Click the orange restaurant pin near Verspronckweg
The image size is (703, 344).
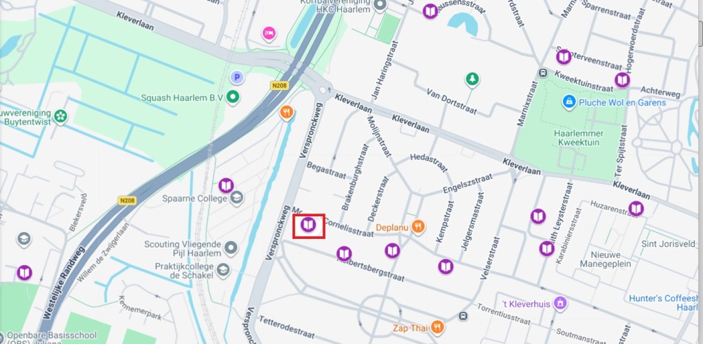point(286,112)
